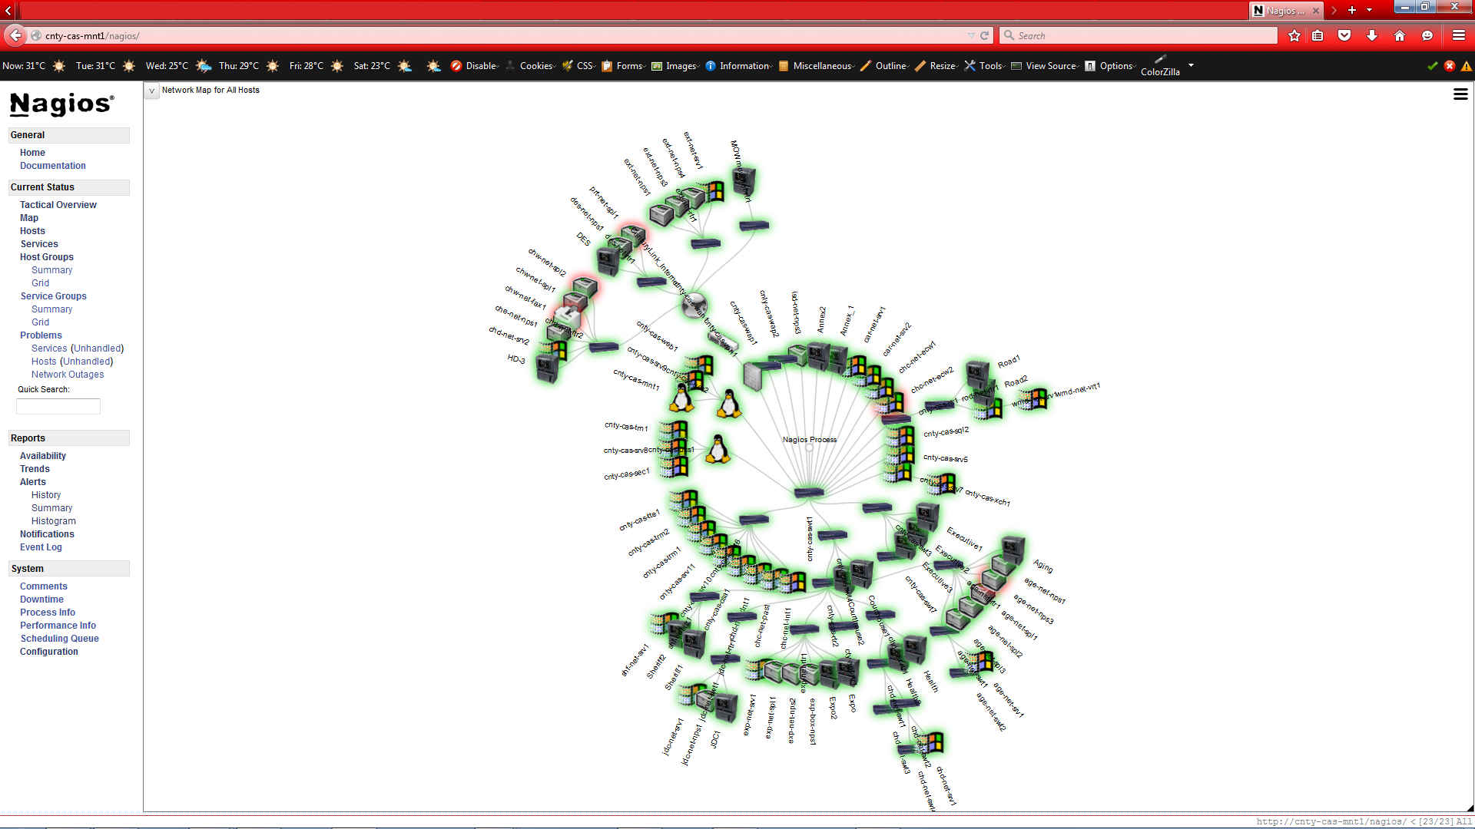Go to the Scheduling Queue page
1475x829 pixels.
59,639
